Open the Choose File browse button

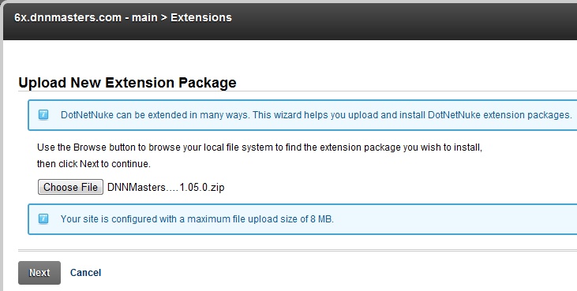click(70, 187)
